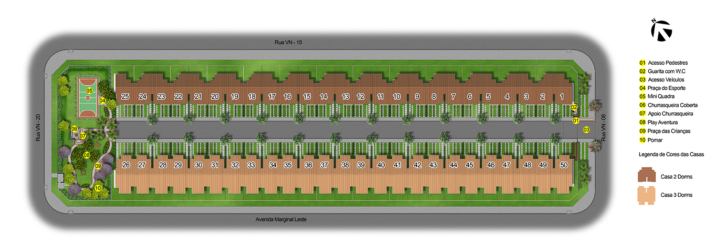Select house number 42
The width and height of the screenshot is (716, 252).
pos(418,165)
